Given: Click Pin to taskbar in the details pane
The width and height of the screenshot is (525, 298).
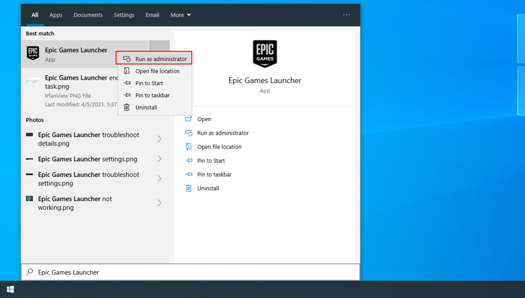Looking at the screenshot, I should tap(214, 174).
